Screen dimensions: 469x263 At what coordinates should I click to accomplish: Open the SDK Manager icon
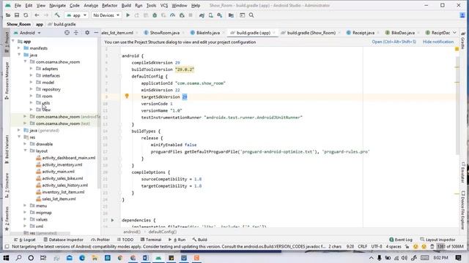pyautogui.click(x=220, y=15)
